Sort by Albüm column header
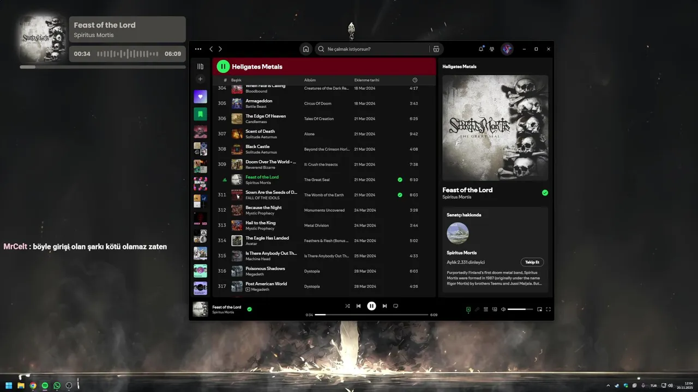Viewport: 698px width, 392px height. (310, 80)
